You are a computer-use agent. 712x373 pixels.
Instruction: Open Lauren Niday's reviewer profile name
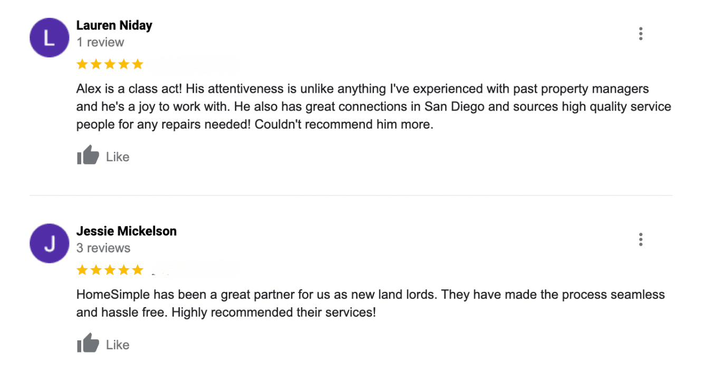114,25
